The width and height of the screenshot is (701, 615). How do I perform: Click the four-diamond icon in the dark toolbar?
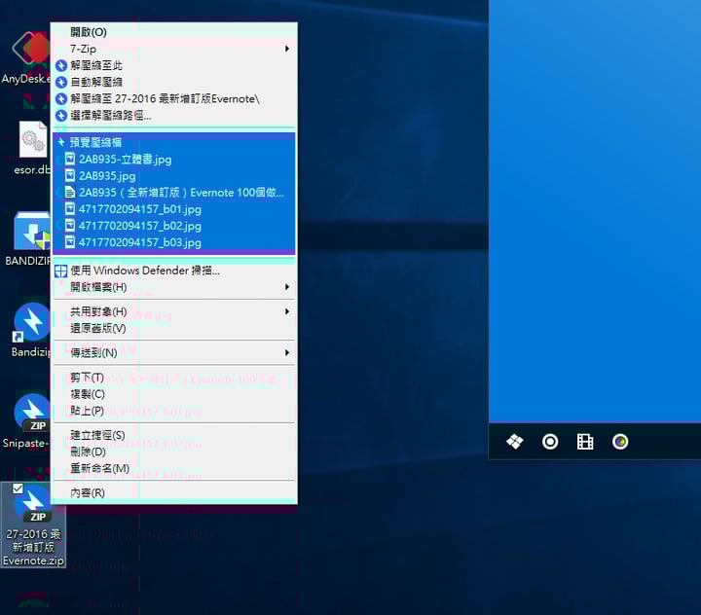point(515,442)
